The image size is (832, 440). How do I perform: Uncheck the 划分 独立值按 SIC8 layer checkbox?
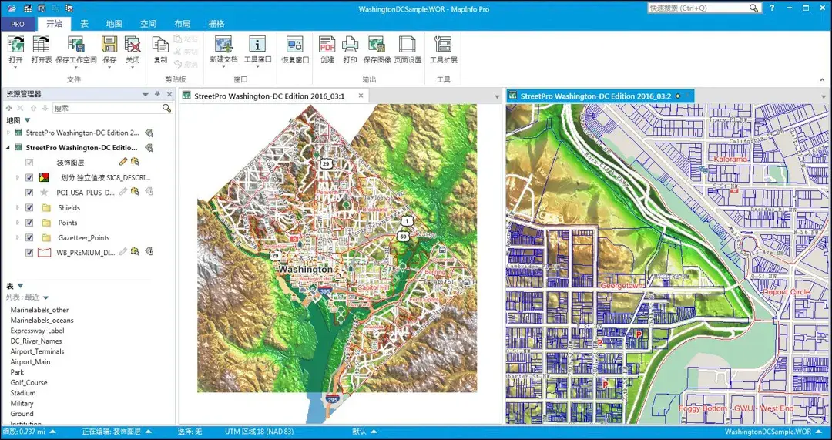pyautogui.click(x=30, y=177)
